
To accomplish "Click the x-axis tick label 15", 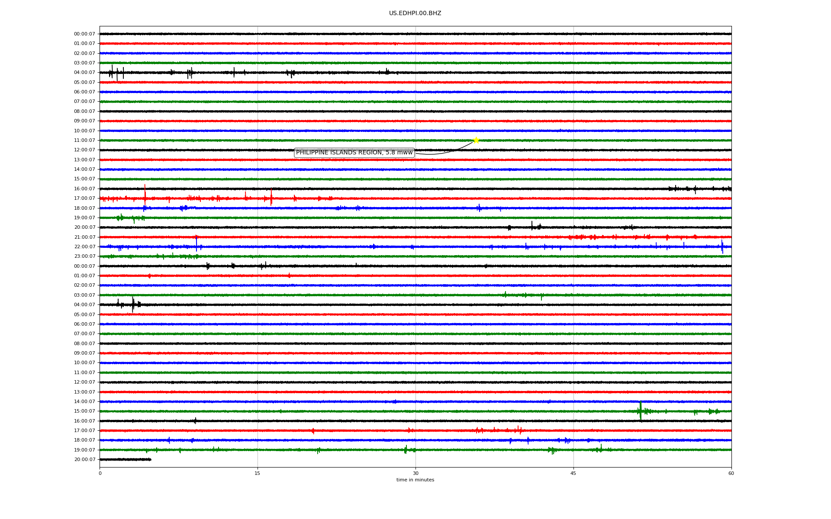I will (x=258, y=473).
